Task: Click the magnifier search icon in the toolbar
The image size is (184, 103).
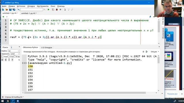Action: pos(45,10)
